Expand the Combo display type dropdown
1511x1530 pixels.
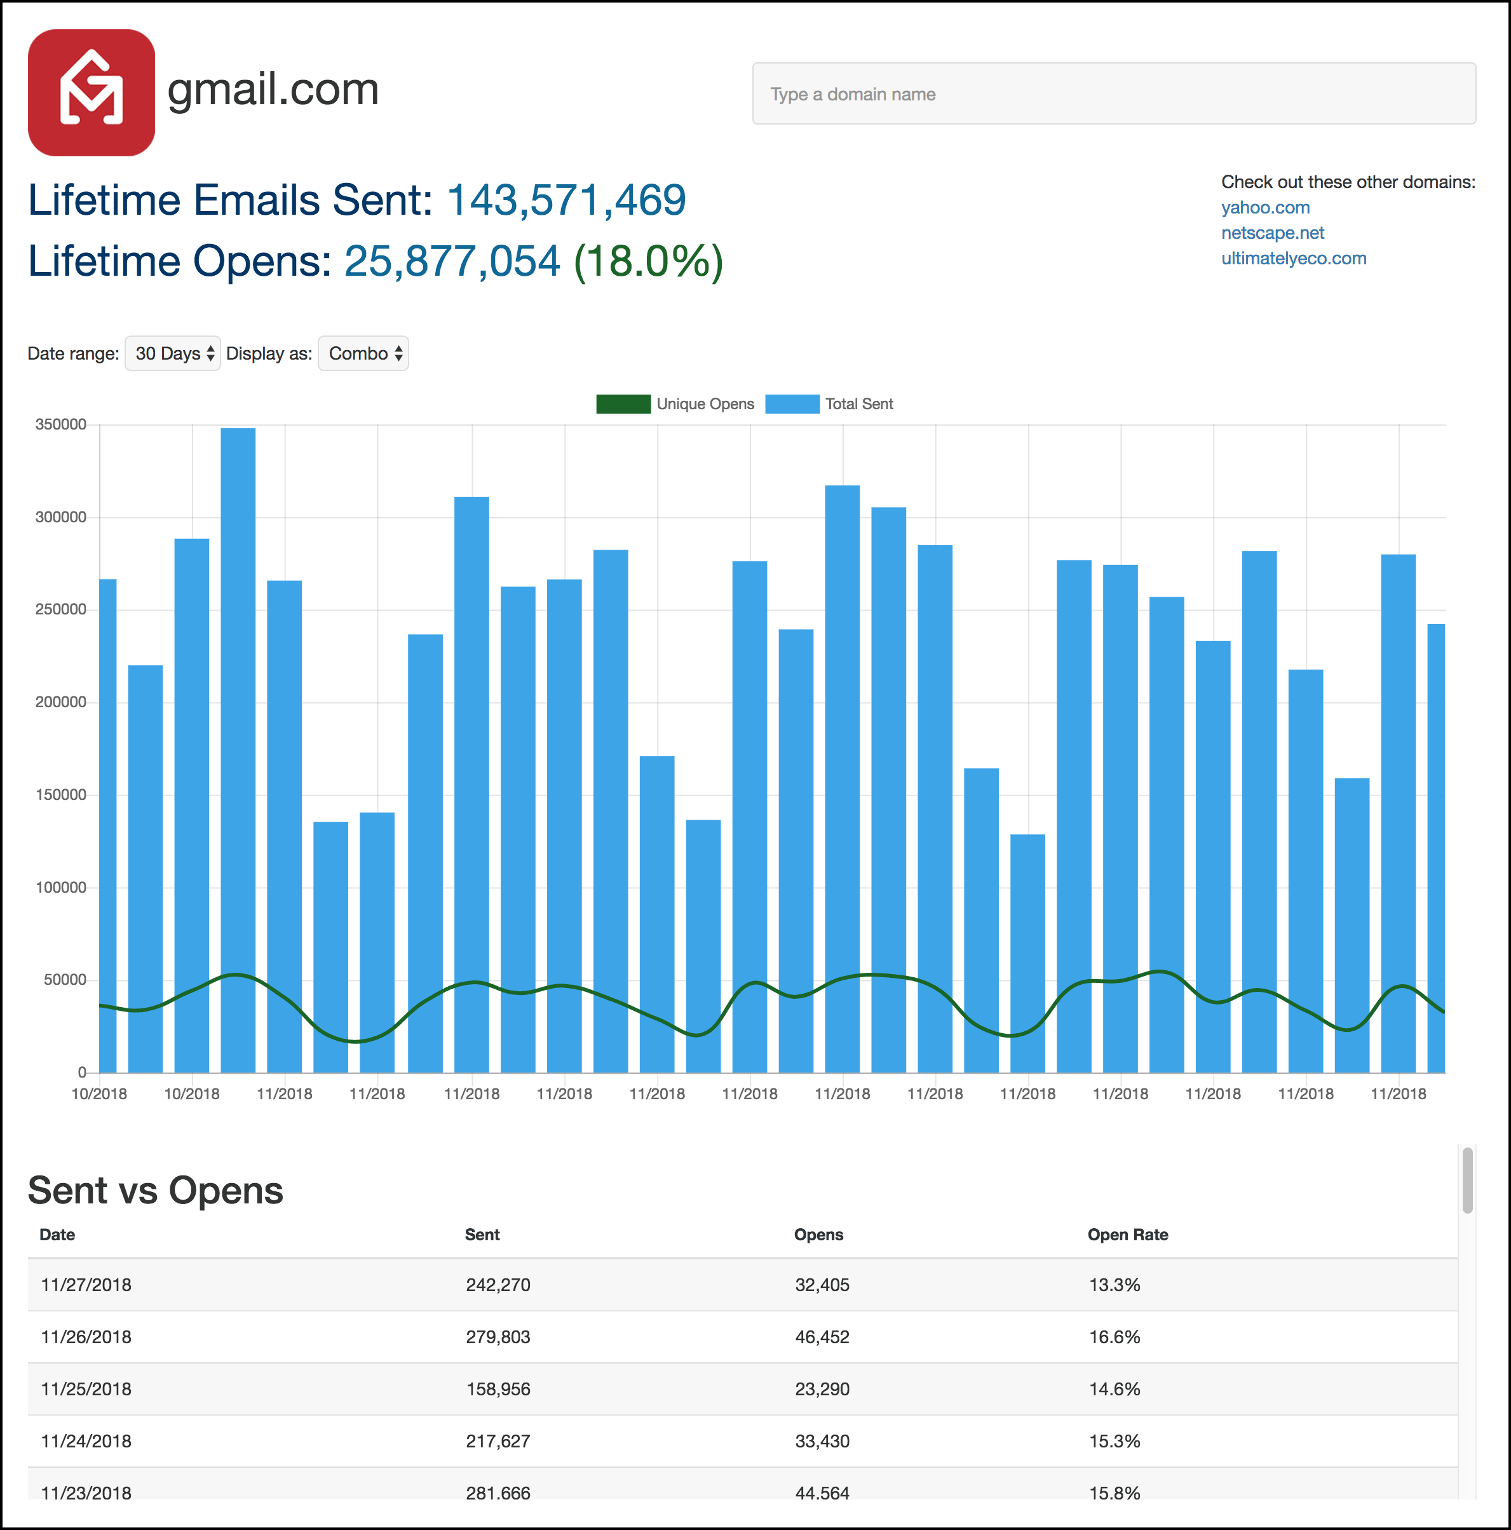click(363, 353)
